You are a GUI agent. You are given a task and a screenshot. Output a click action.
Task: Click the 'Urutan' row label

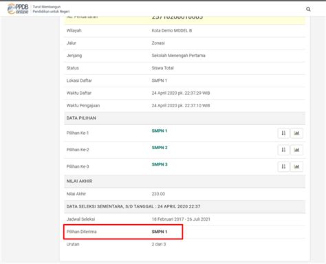[73, 244]
